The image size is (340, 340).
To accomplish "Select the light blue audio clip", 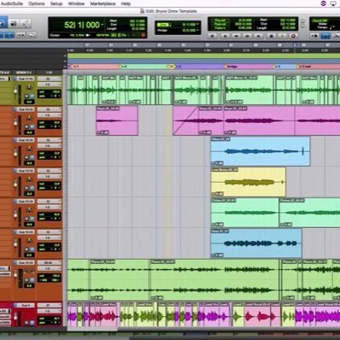I will (261, 151).
